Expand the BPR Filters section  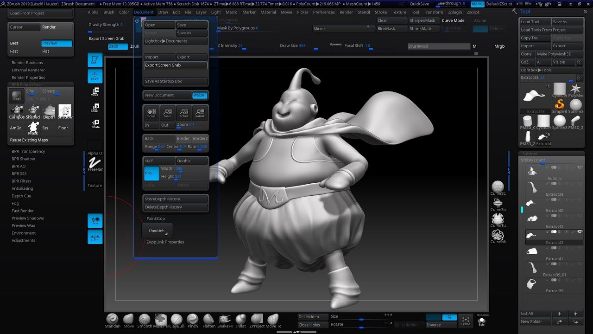[x=21, y=181]
